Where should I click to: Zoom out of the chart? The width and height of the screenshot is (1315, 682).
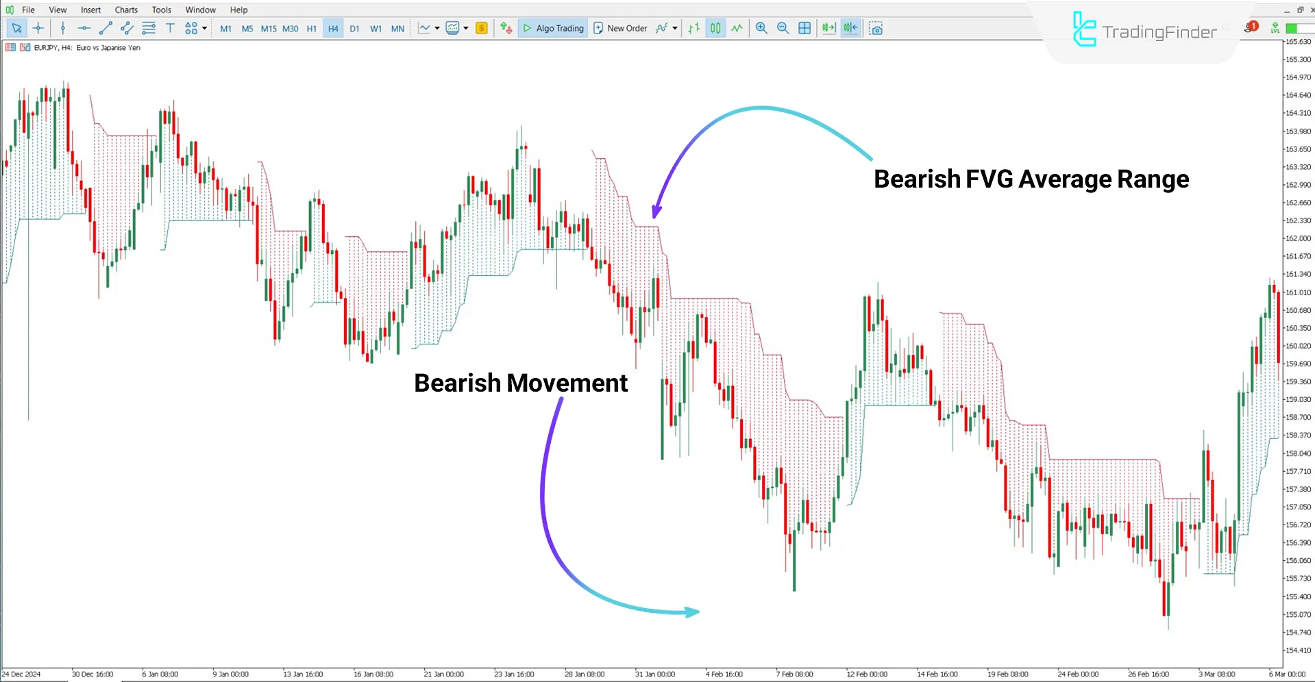783,28
